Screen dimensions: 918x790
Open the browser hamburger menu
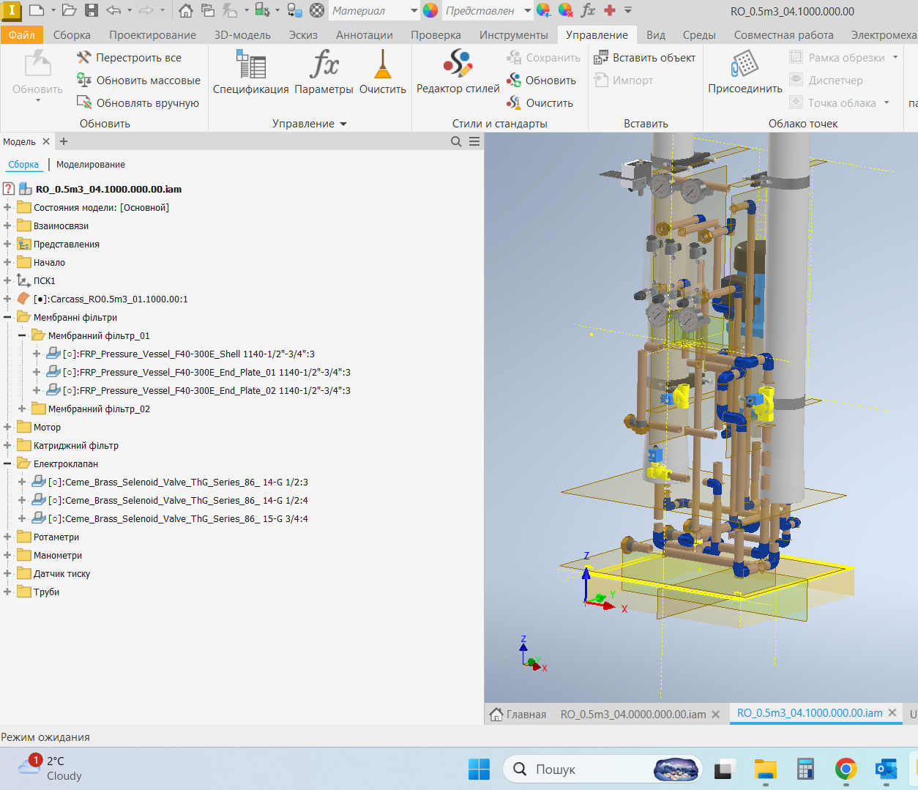pos(474,141)
